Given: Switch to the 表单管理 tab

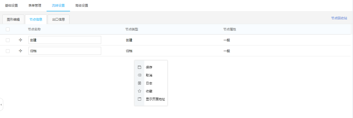Looking at the screenshot, I should [x=35, y=6].
